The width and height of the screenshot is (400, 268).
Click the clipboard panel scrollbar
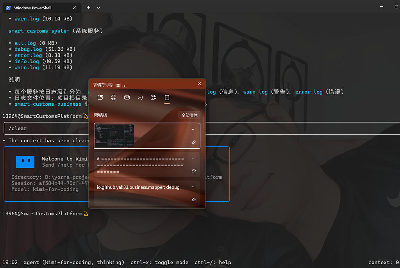click(204, 122)
